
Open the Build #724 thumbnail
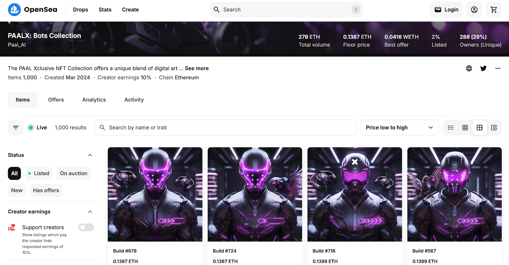click(255, 194)
